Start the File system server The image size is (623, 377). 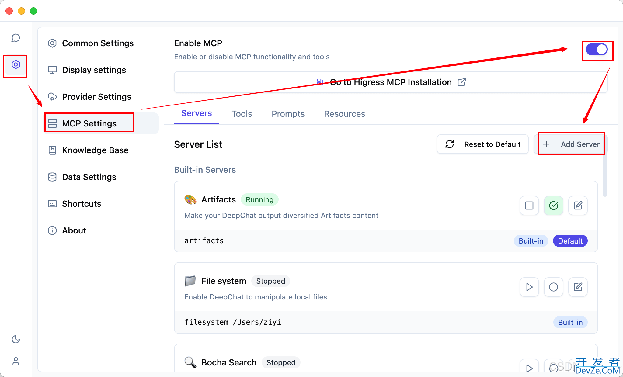(x=529, y=287)
